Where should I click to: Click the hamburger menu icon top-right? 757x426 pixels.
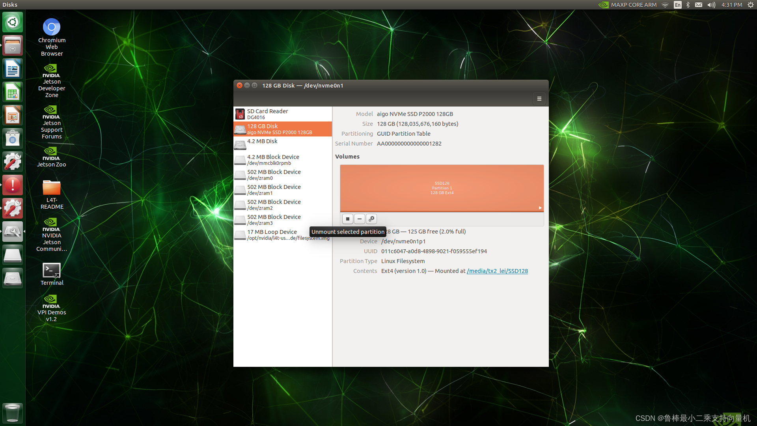click(539, 99)
